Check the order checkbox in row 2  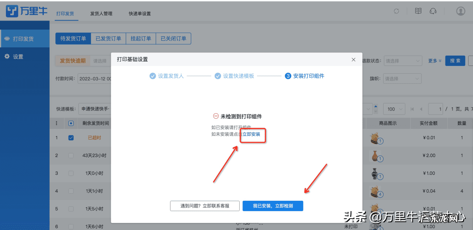71,156
